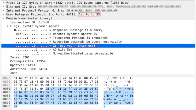This screenshot has height=110, width=196.
Task: Select the Truncated message flag line
Action: 61,38
